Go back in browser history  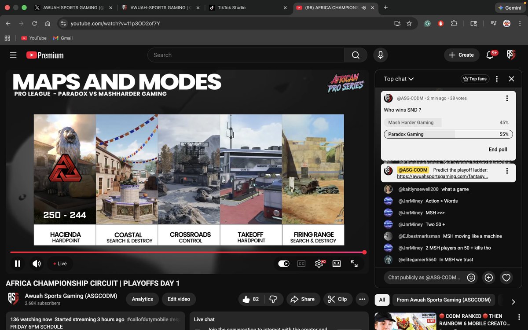pos(8,23)
